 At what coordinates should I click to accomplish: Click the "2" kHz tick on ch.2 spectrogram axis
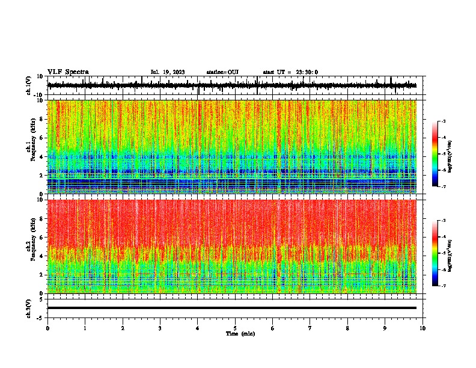(41, 275)
